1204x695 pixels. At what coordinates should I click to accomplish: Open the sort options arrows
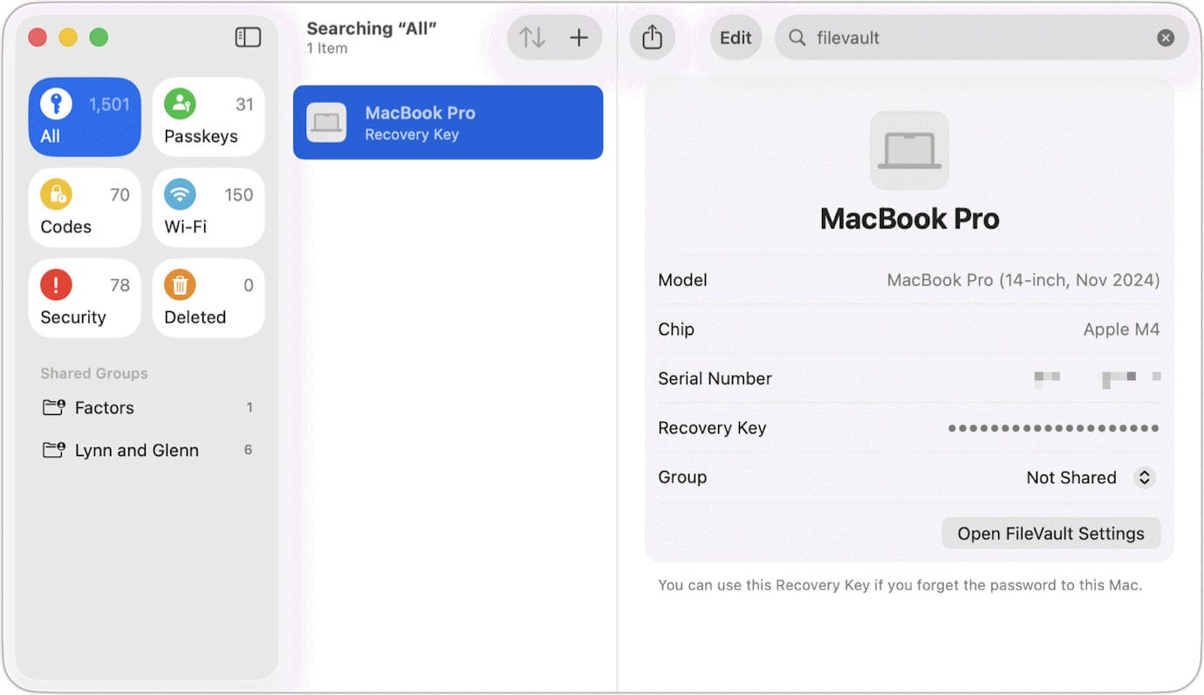pyautogui.click(x=532, y=37)
